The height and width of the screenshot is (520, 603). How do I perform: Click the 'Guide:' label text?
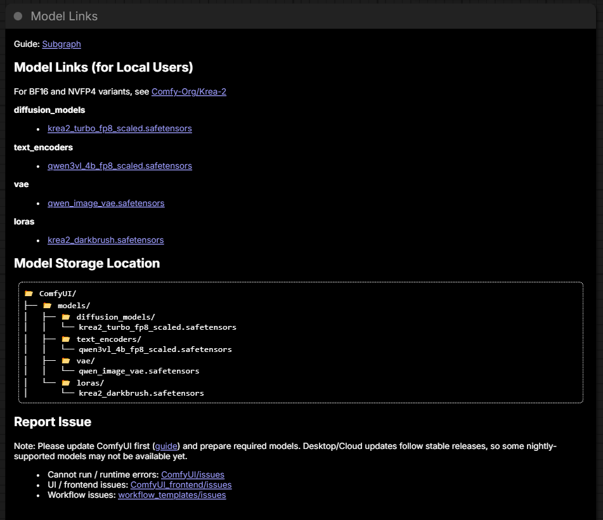27,44
